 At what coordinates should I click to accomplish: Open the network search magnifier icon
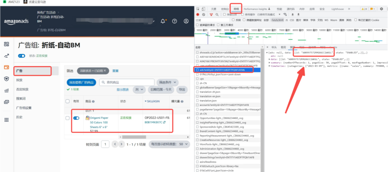pyautogui.click(x=217, y=15)
